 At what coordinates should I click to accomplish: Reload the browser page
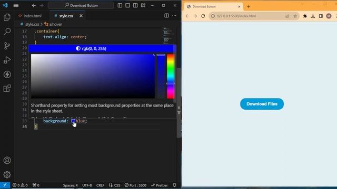click(x=203, y=16)
